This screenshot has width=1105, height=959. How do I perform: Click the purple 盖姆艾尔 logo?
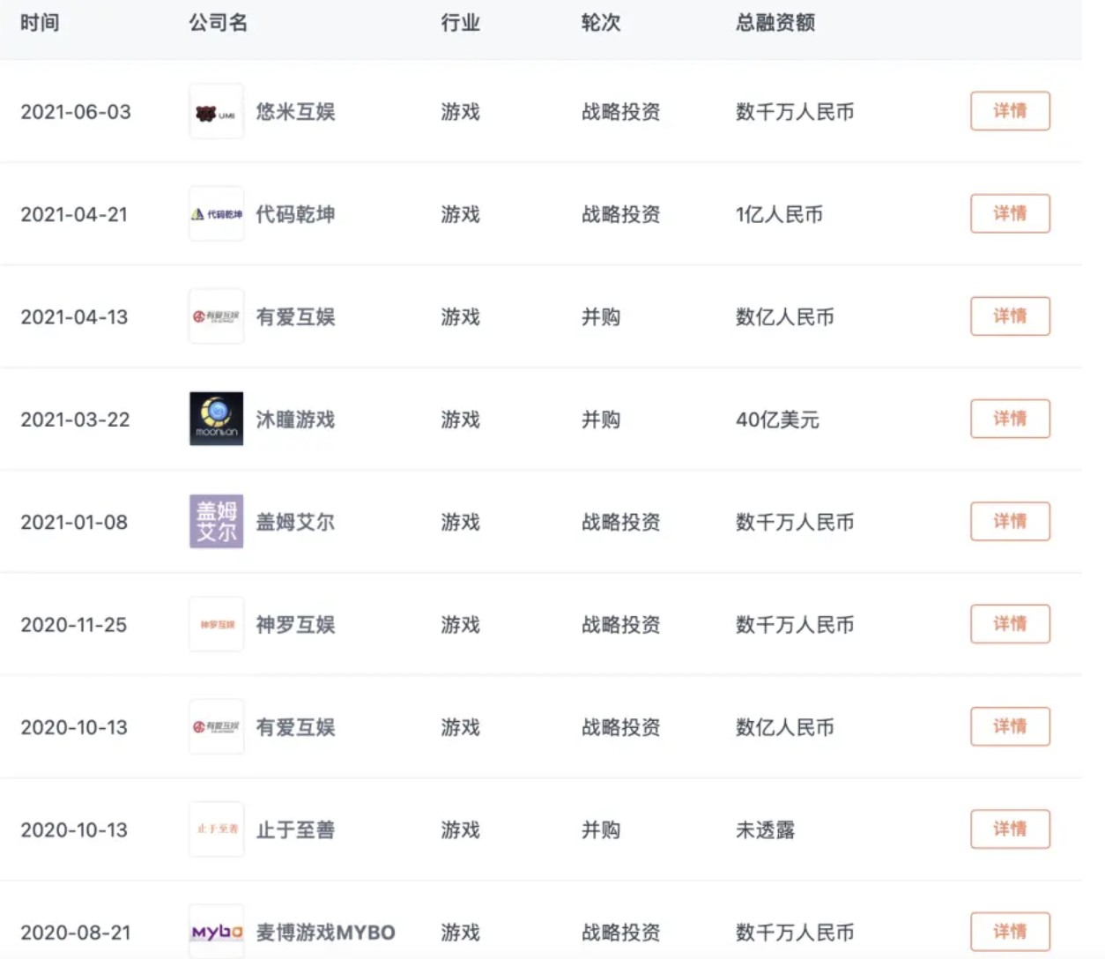(x=216, y=521)
